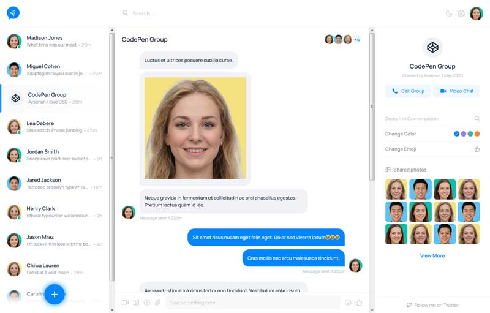
Task: Click the conversation list scrollbar down arrow
Action: coord(112,310)
